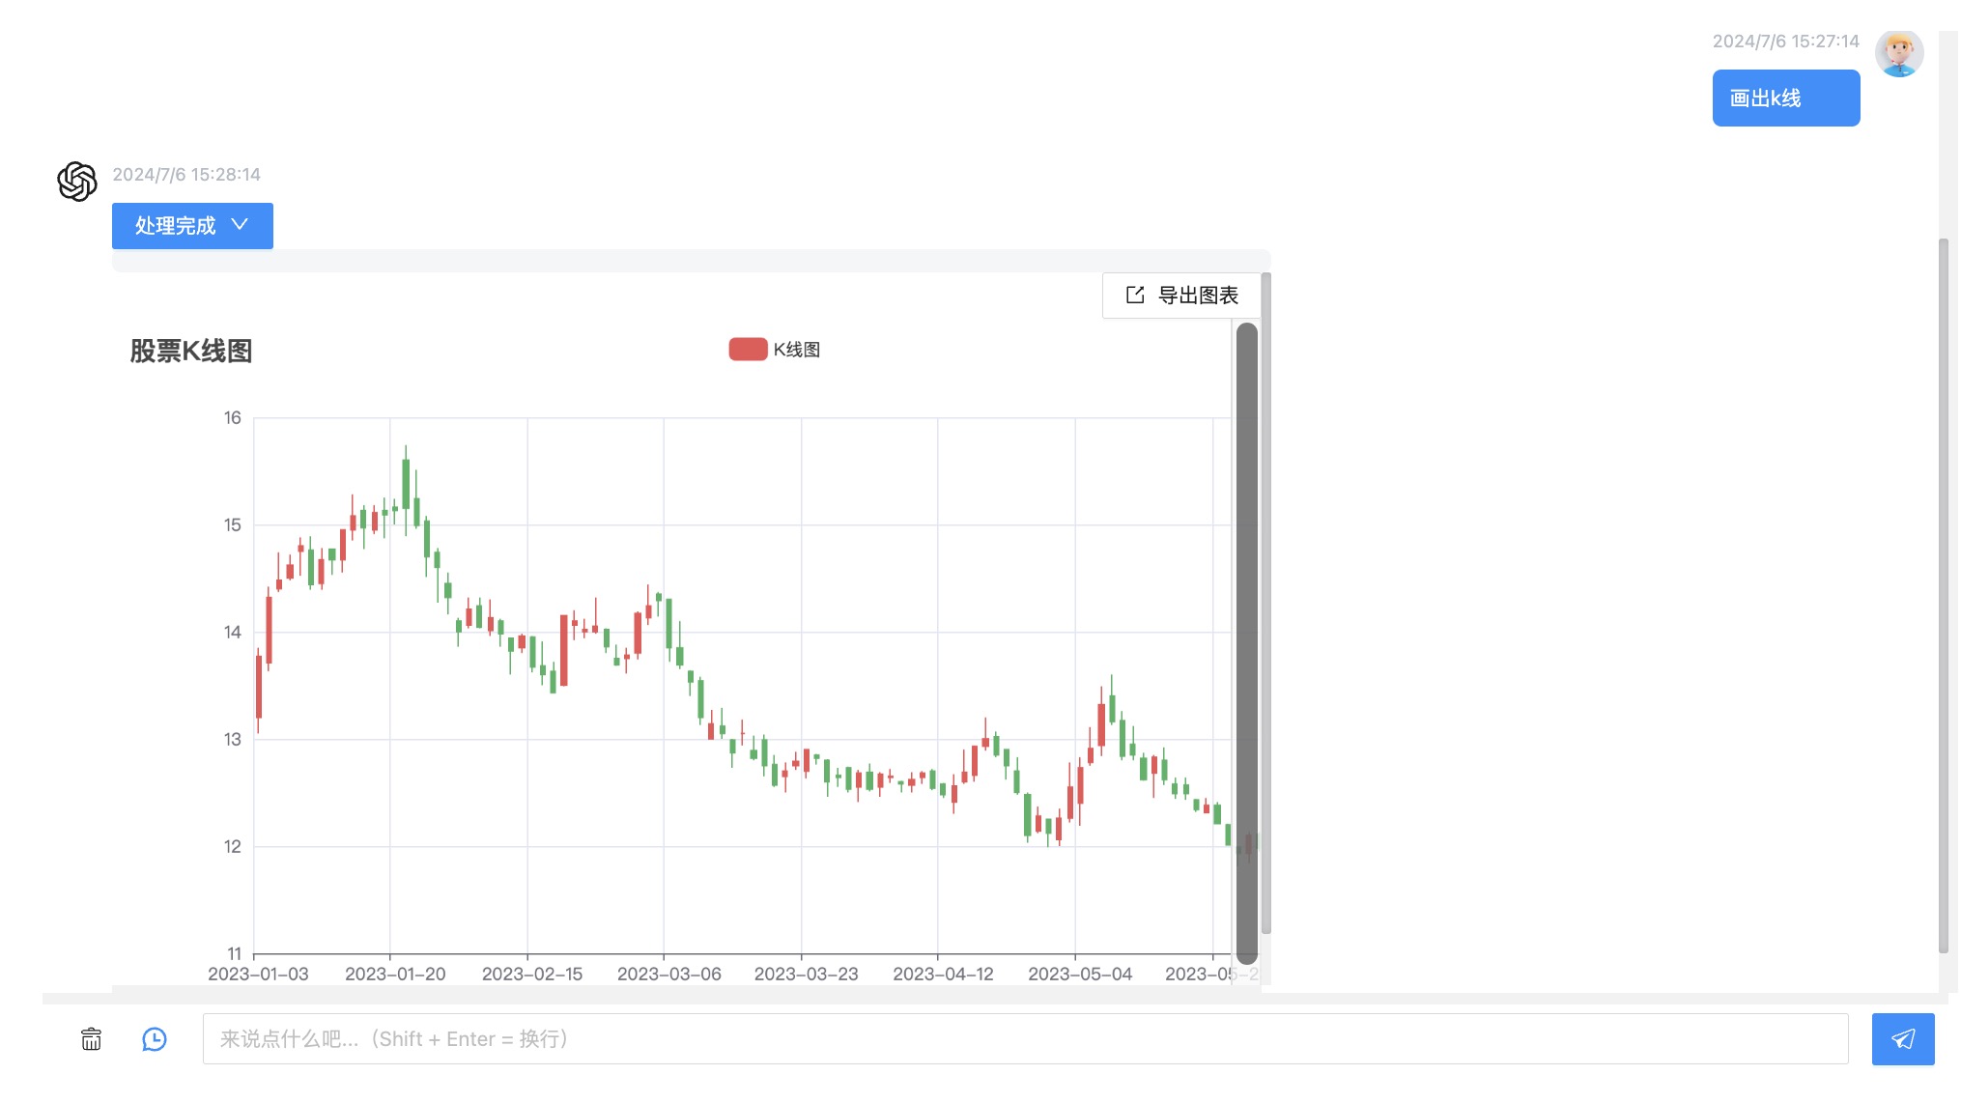Image resolution: width=1961 pixels, height=1103 pixels.
Task: Click the trash can clear-chat icon
Action: [x=91, y=1039]
